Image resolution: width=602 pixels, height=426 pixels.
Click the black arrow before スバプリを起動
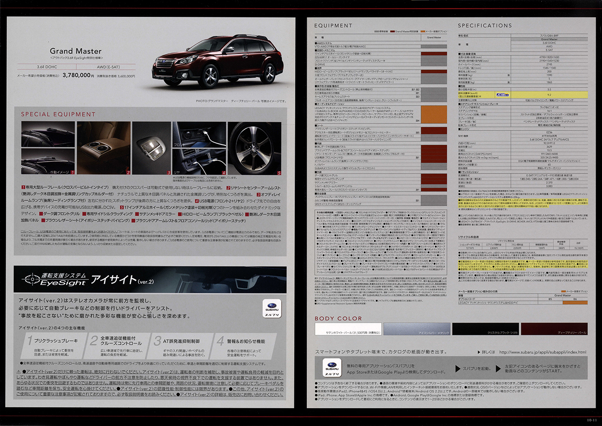458,369
